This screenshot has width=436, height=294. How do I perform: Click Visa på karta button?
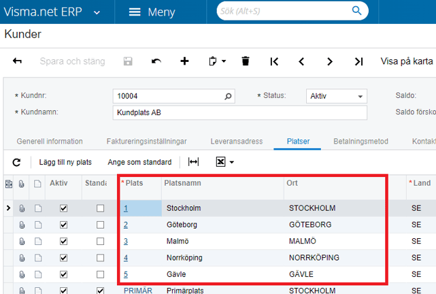pos(407,61)
